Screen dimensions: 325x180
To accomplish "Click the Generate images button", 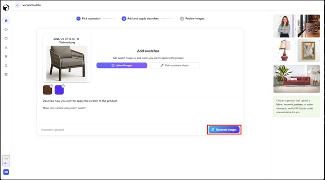I will (224, 130).
